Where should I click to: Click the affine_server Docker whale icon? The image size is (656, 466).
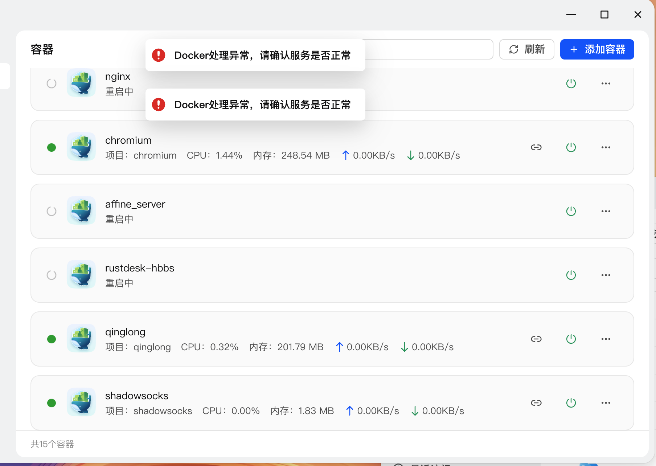point(81,211)
